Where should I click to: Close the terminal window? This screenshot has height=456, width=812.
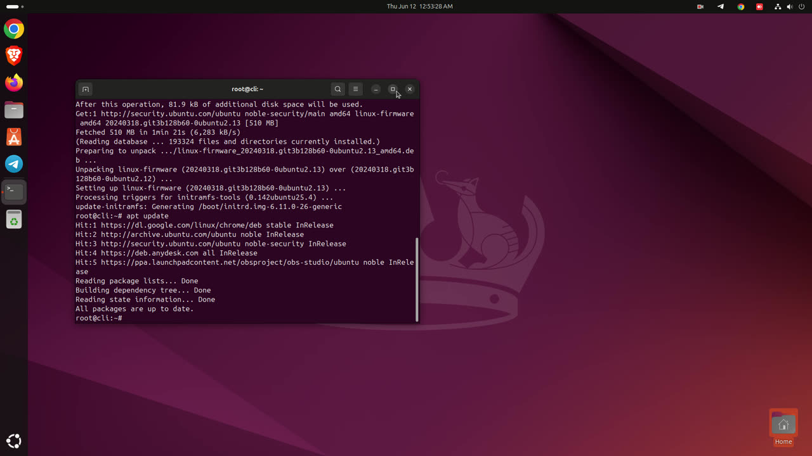410,89
